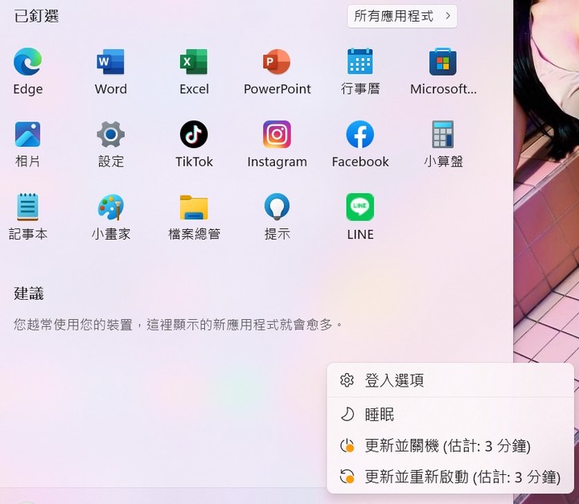
Task: Select 睡眠 sleep option
Action: point(450,414)
